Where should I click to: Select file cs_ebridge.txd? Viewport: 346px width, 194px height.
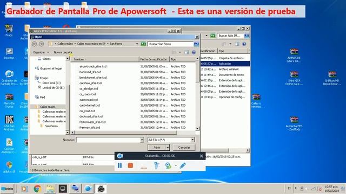[x=89, y=88]
